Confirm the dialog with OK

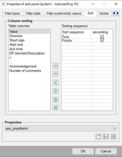click(x=83, y=151)
